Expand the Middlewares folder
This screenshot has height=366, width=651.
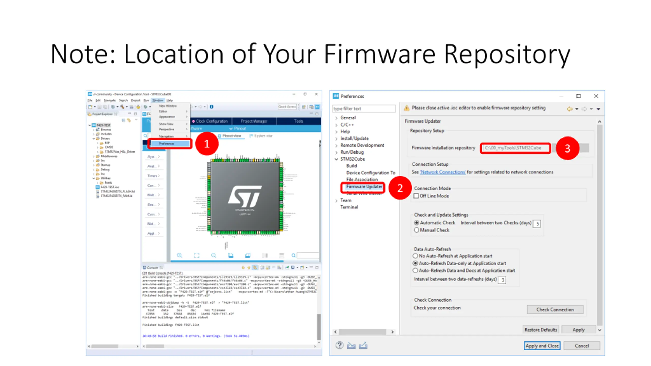tap(93, 156)
